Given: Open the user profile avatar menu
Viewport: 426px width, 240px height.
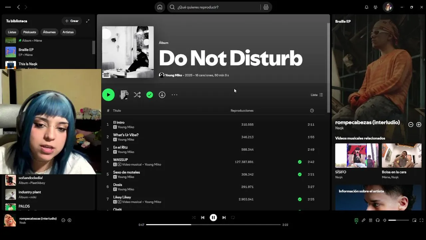Looking at the screenshot, I should click(x=388, y=7).
